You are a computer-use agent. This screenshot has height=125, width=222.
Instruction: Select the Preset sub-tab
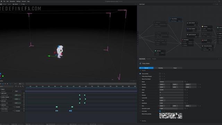175,68
